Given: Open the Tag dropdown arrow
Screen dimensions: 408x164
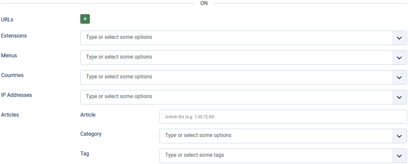Looking at the screenshot, I should [x=399, y=156].
